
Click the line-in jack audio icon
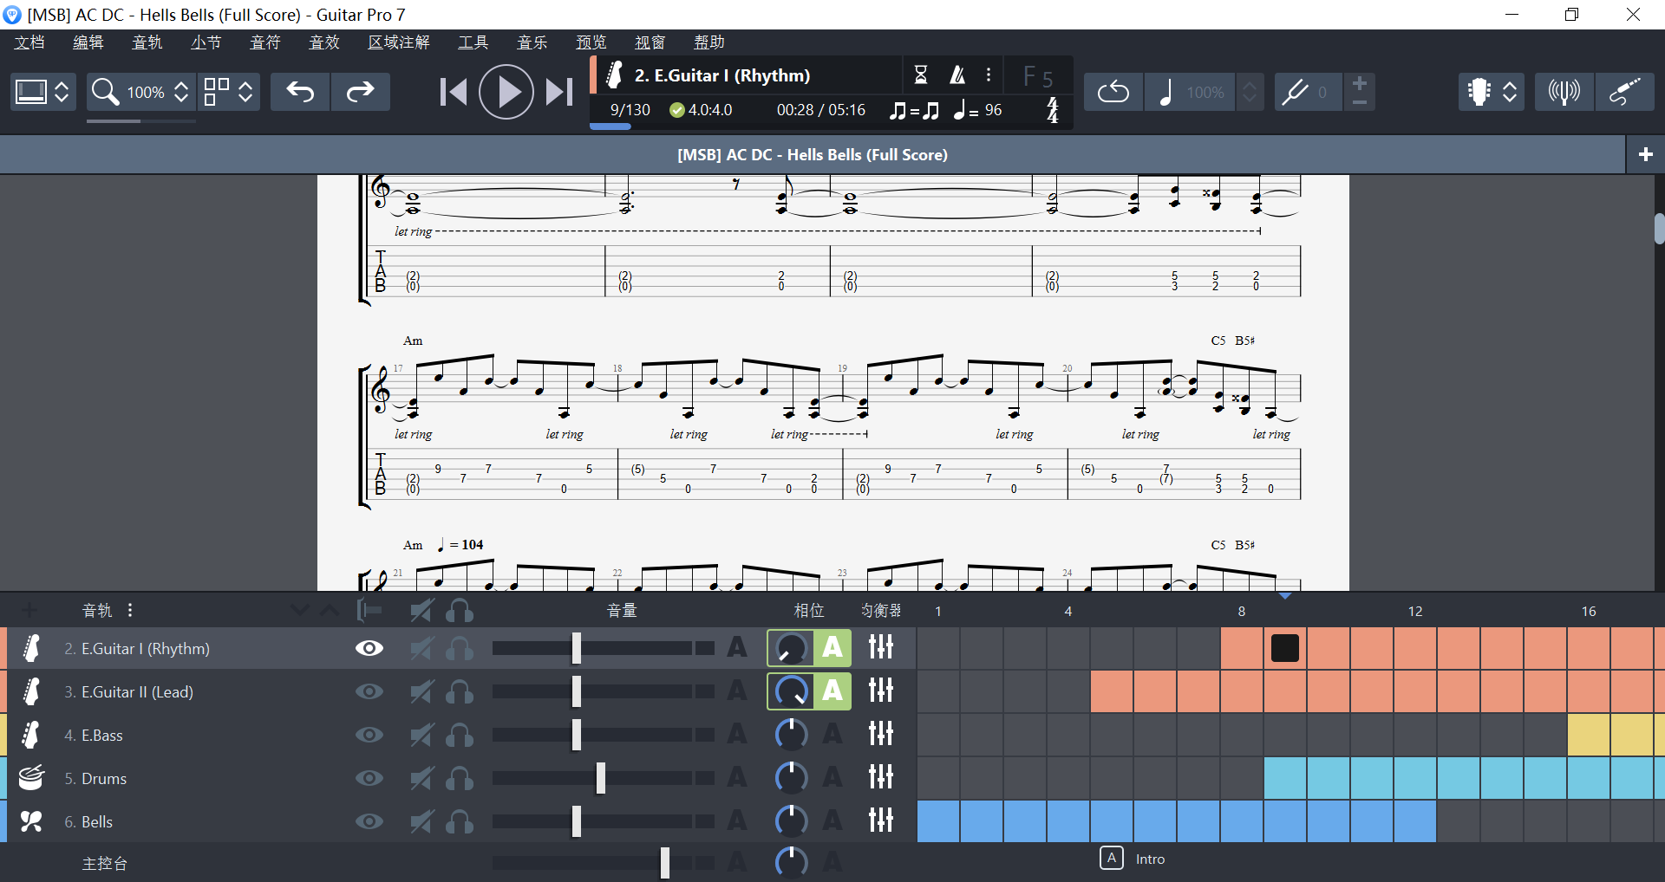pos(1625,92)
